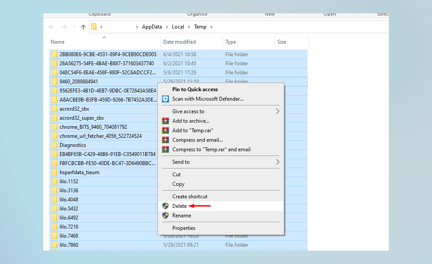Click the Forward navigation arrow

64,27
